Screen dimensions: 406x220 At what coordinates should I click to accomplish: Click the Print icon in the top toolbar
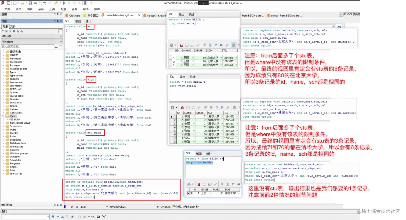click(35, 3)
